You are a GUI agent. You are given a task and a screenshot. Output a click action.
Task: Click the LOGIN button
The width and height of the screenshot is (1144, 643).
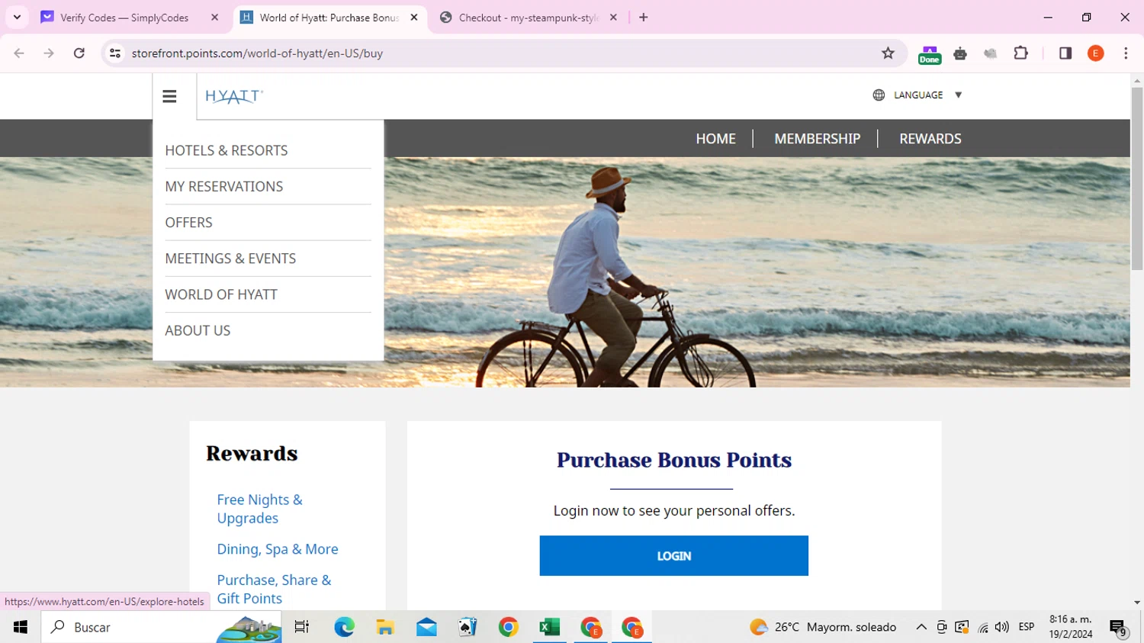(673, 555)
